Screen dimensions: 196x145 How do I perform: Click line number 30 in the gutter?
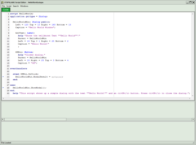pos(8,93)
